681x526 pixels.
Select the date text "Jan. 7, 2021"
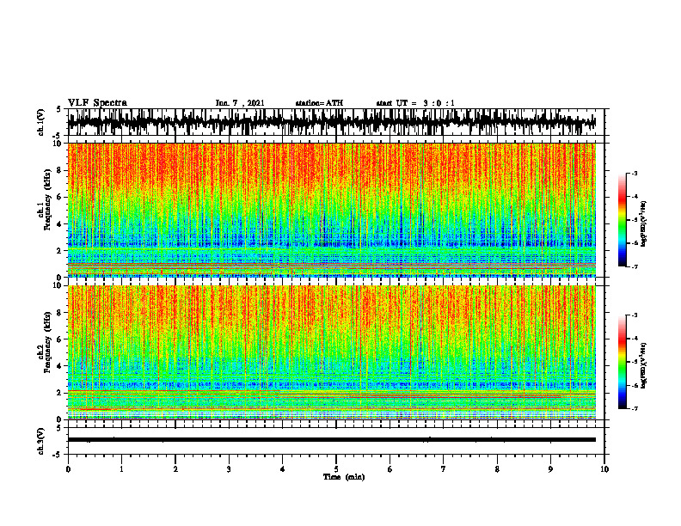pyautogui.click(x=240, y=103)
